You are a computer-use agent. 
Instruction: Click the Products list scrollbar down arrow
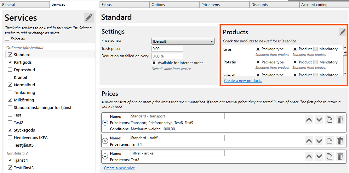coord(345,73)
